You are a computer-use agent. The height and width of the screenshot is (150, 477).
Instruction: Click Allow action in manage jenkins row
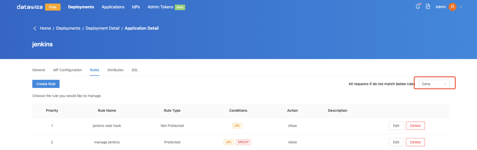click(x=292, y=142)
